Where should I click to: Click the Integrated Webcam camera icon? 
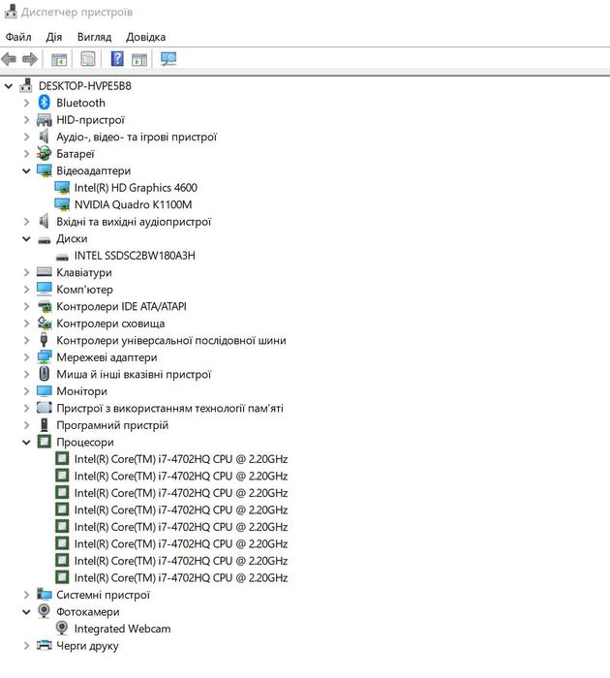pyautogui.click(x=62, y=629)
